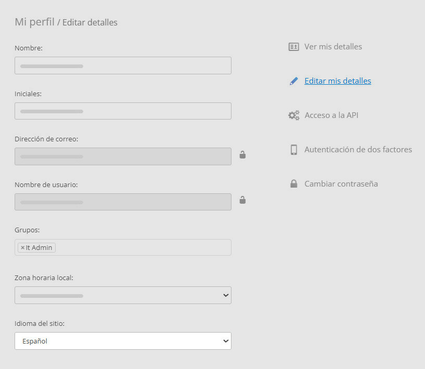
Task: Click the Zona horaria local: label
Action: [x=44, y=278]
